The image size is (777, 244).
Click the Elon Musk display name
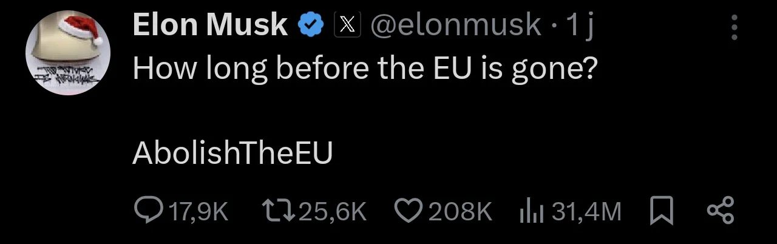pyautogui.click(x=210, y=25)
